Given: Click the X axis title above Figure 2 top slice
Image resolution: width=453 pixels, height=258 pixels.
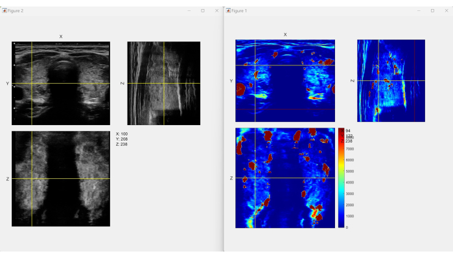Looking at the screenshot, I should click(x=61, y=36).
